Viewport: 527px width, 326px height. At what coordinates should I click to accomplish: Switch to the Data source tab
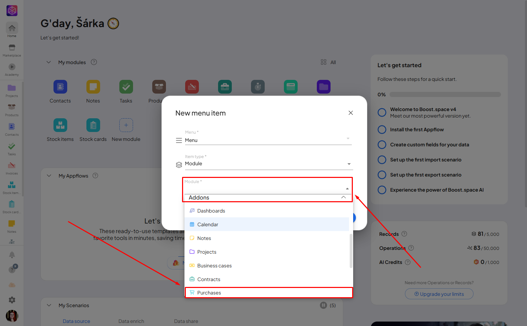pyautogui.click(x=76, y=321)
